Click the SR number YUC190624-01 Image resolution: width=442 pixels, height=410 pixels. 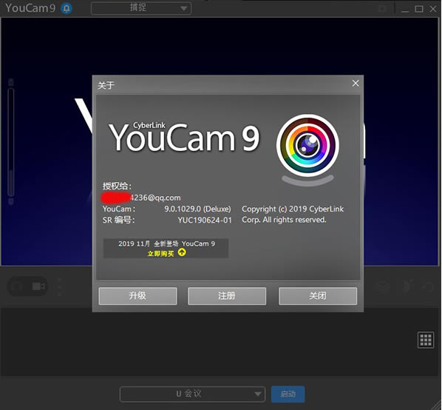point(205,220)
